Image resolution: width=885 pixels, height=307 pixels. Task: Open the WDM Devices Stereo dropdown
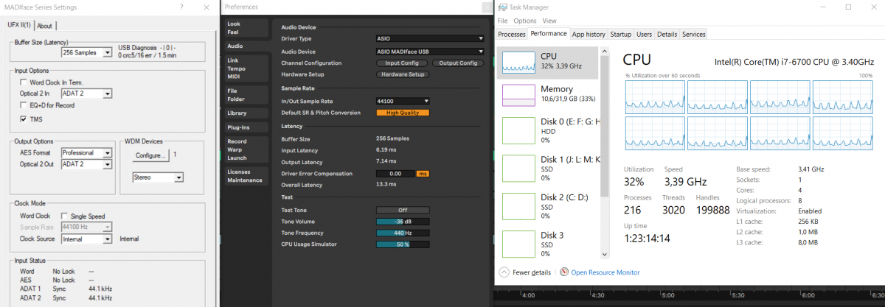click(x=158, y=177)
